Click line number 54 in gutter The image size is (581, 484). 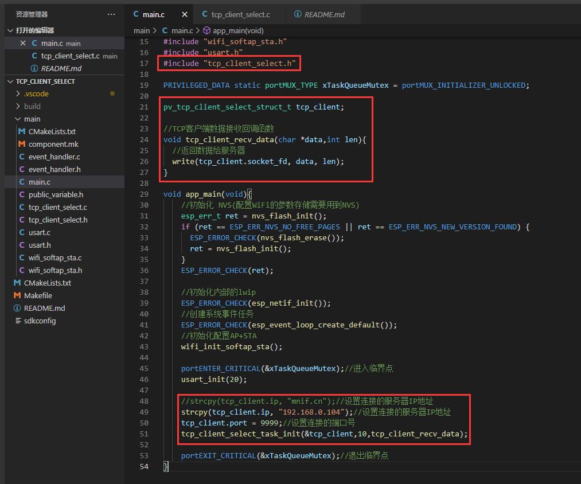144,467
